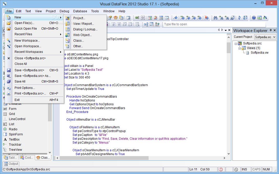This screenshot has height=174, width=279.
Task: Select Softpedia.vw in Workspace Explorer
Action: pyautogui.click(x=260, y=53)
